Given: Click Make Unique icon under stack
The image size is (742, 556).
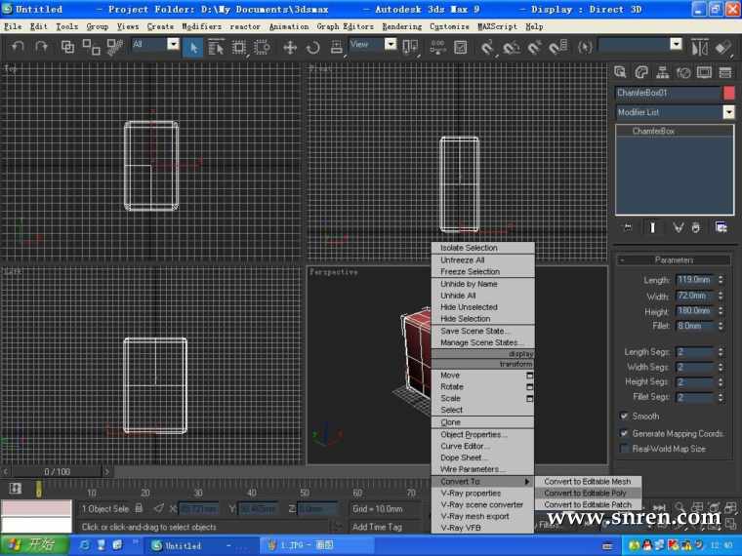Looking at the screenshot, I should tap(679, 228).
